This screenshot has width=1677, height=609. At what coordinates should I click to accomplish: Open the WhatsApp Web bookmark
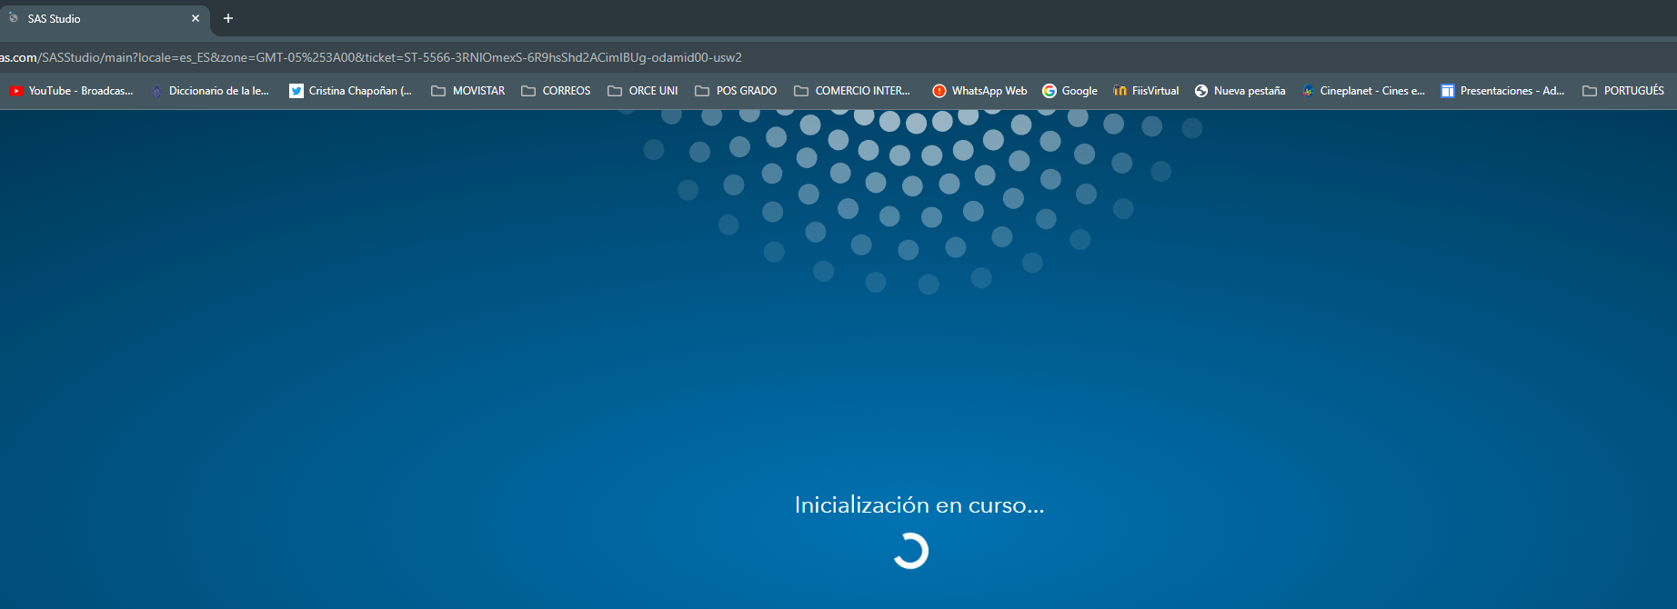979,91
